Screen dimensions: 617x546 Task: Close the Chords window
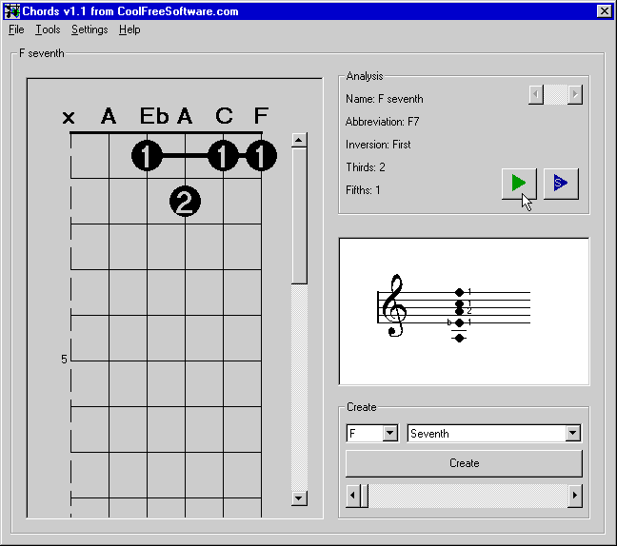604,11
